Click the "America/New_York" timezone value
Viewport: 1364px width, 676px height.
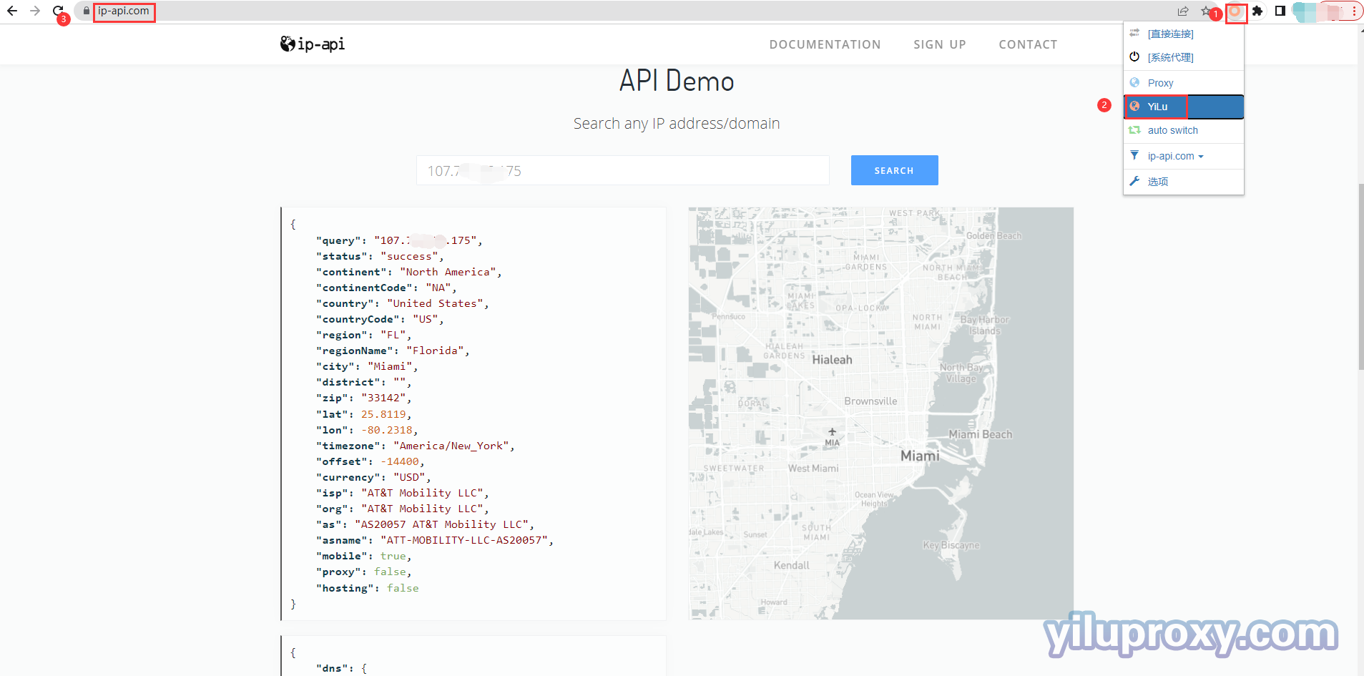click(451, 446)
